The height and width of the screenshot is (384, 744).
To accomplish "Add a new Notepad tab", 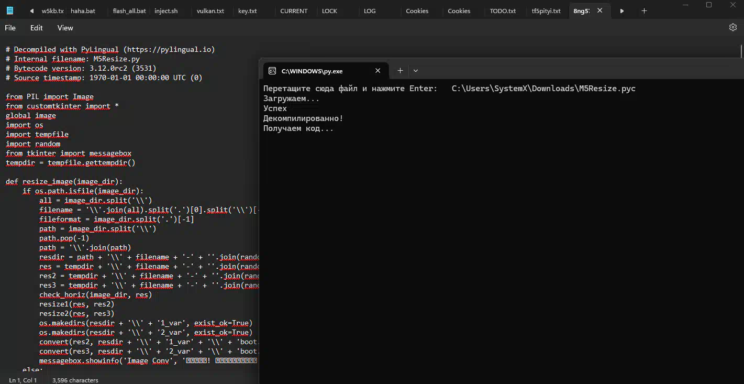I will (x=644, y=11).
